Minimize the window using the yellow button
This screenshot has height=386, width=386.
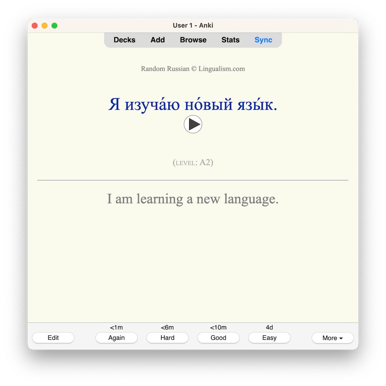click(x=44, y=25)
